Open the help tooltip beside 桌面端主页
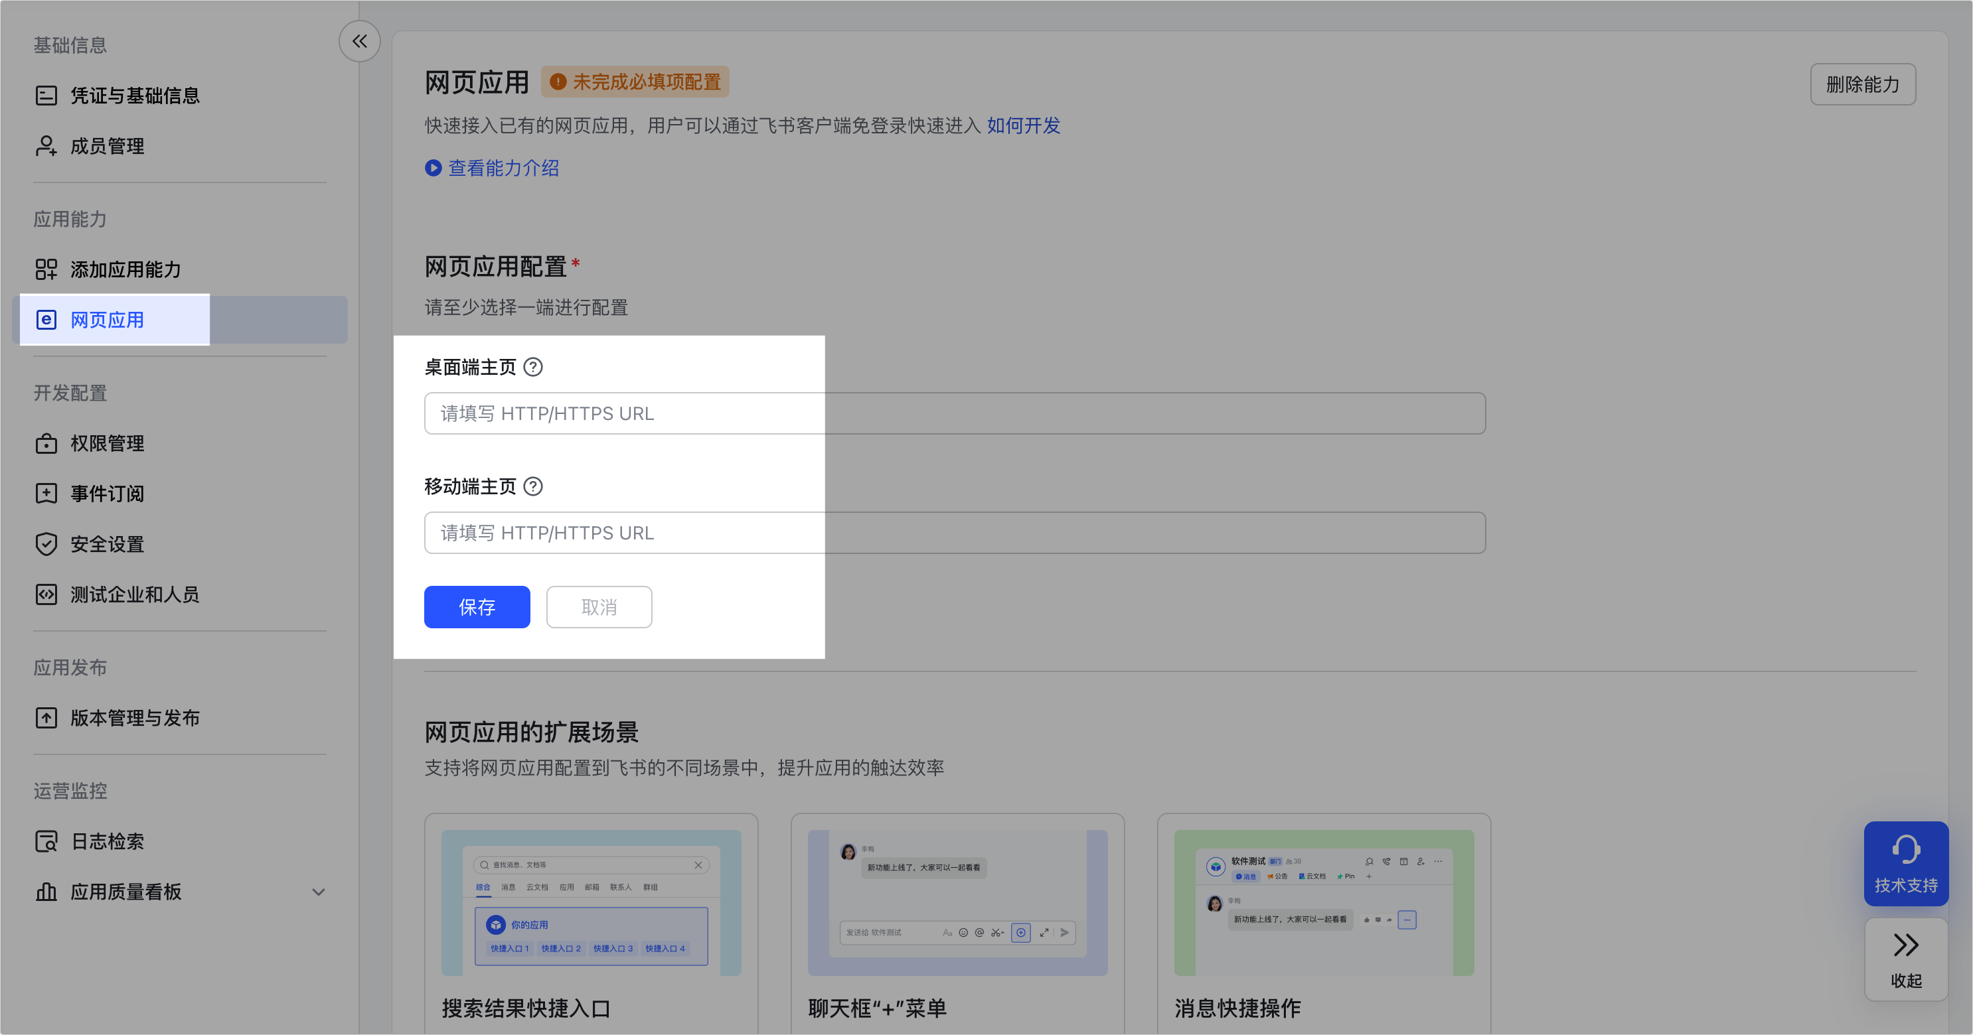 533,368
